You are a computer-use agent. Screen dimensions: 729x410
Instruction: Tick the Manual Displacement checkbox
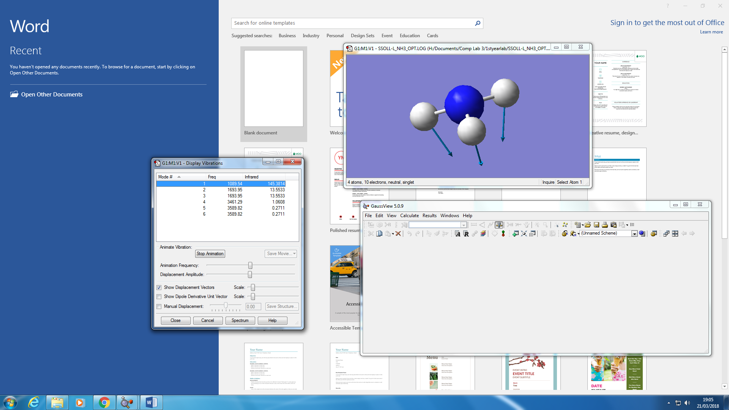pos(159,306)
